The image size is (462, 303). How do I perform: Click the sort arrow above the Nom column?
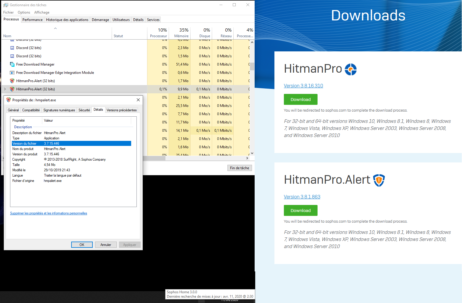click(55, 28)
